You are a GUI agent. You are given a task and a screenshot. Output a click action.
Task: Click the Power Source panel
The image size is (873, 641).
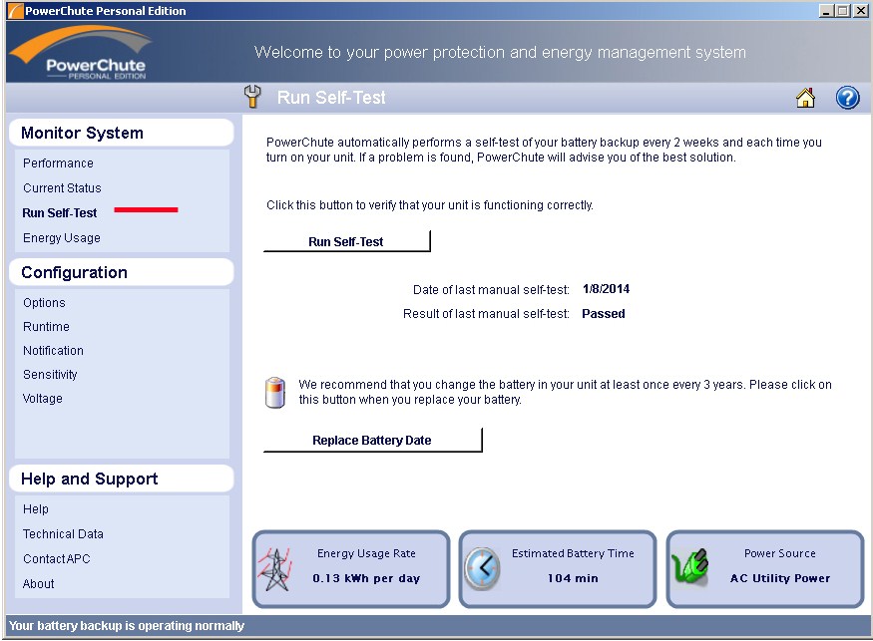(x=765, y=569)
